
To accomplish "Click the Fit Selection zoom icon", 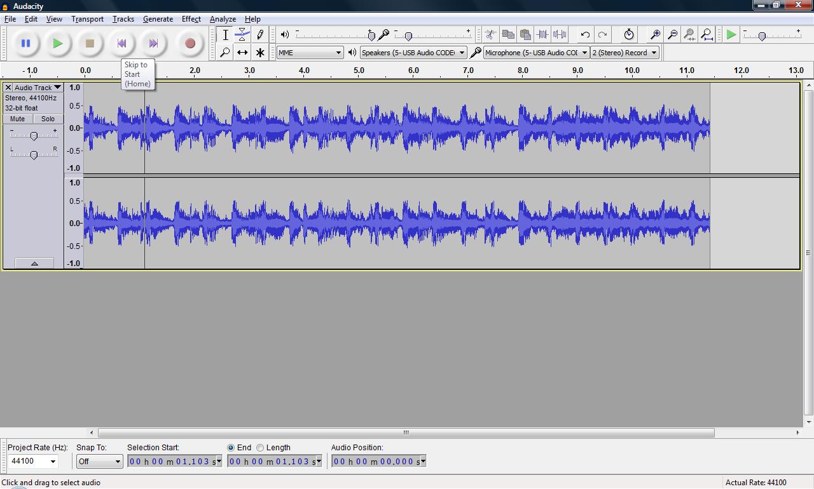I will (x=689, y=35).
